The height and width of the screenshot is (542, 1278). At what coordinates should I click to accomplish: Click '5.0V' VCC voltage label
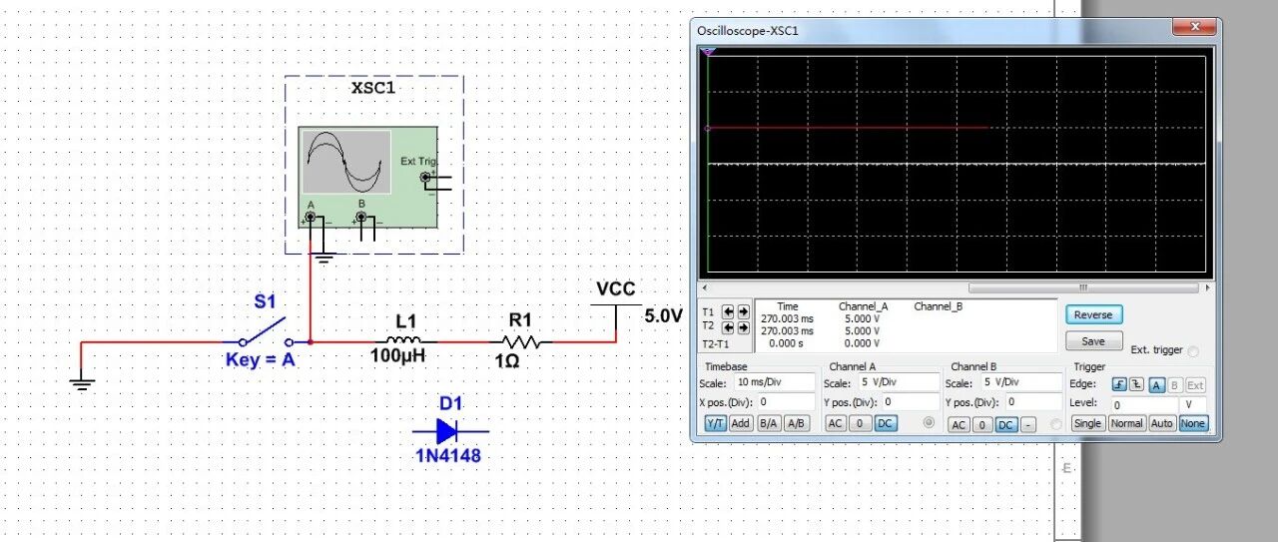(663, 316)
